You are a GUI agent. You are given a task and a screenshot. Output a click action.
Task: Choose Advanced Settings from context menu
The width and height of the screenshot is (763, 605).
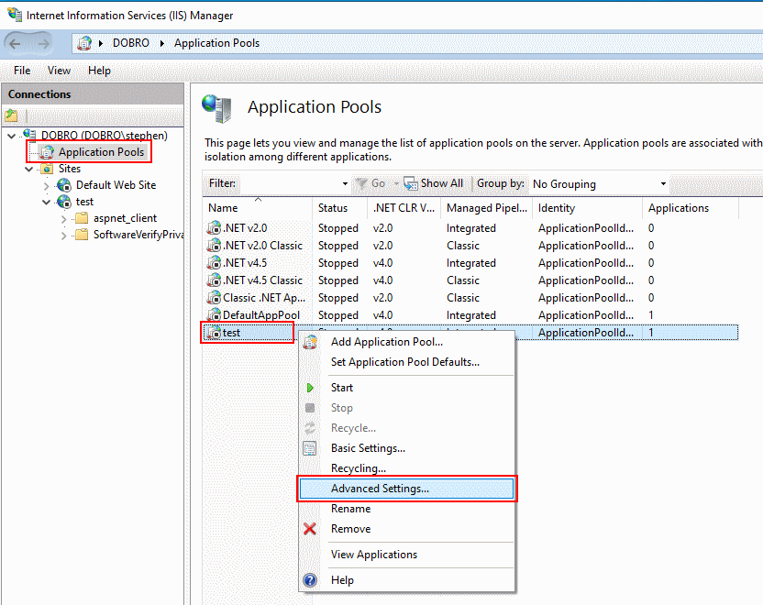point(407,489)
